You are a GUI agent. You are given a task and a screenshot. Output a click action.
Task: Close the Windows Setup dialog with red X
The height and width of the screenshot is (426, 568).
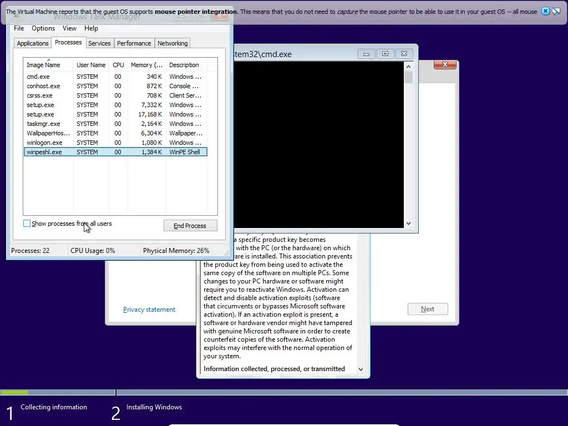(445, 64)
